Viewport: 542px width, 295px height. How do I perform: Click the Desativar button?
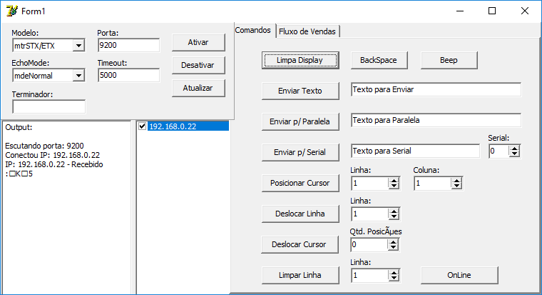(198, 65)
